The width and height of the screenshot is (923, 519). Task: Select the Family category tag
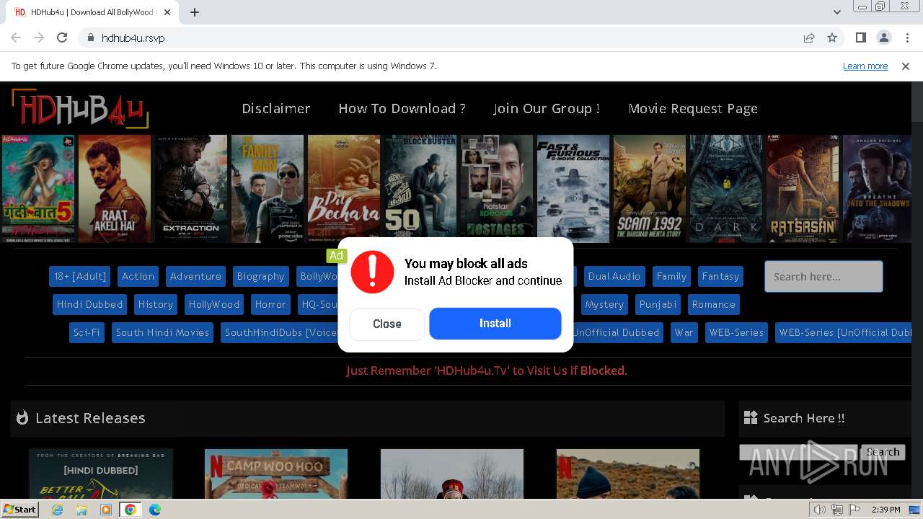click(x=671, y=276)
